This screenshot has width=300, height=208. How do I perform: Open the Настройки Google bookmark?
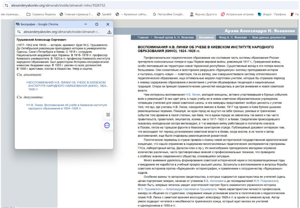[169, 14]
